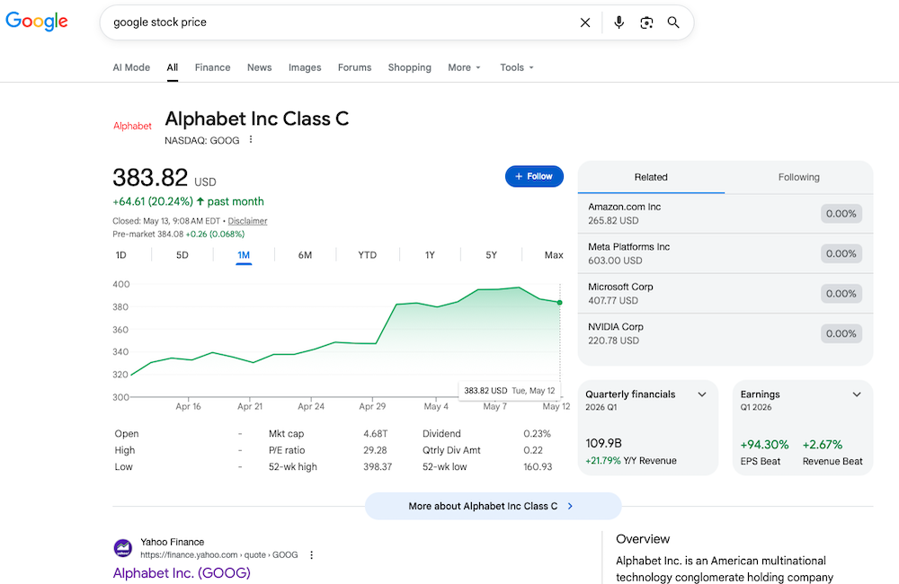Open the News tab
899x584 pixels.
[x=259, y=67]
